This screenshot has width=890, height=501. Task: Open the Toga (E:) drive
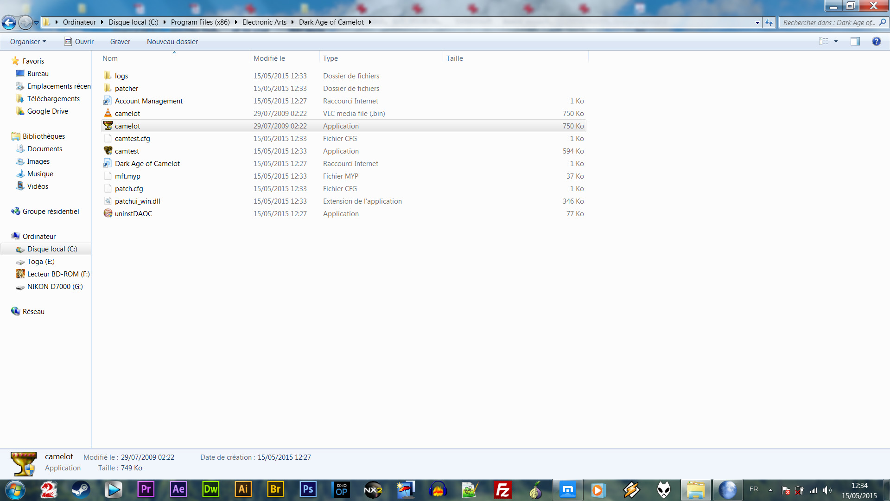pos(41,262)
